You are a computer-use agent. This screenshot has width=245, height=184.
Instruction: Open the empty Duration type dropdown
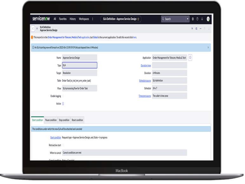tap(169, 65)
